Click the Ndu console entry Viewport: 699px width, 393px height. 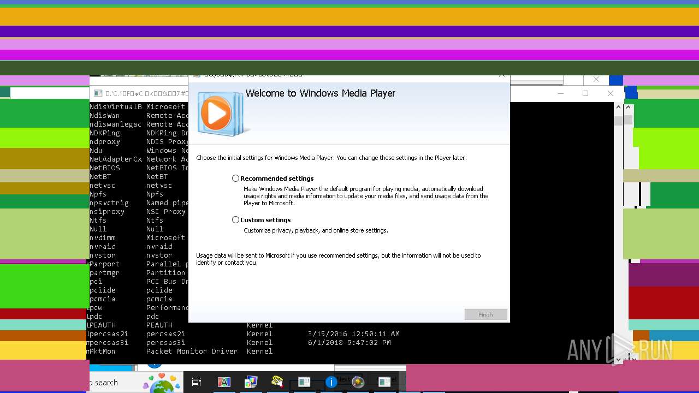pos(96,151)
